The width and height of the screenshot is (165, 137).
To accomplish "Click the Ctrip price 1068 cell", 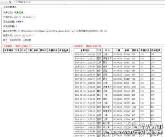I will click(x=135, y=107).
